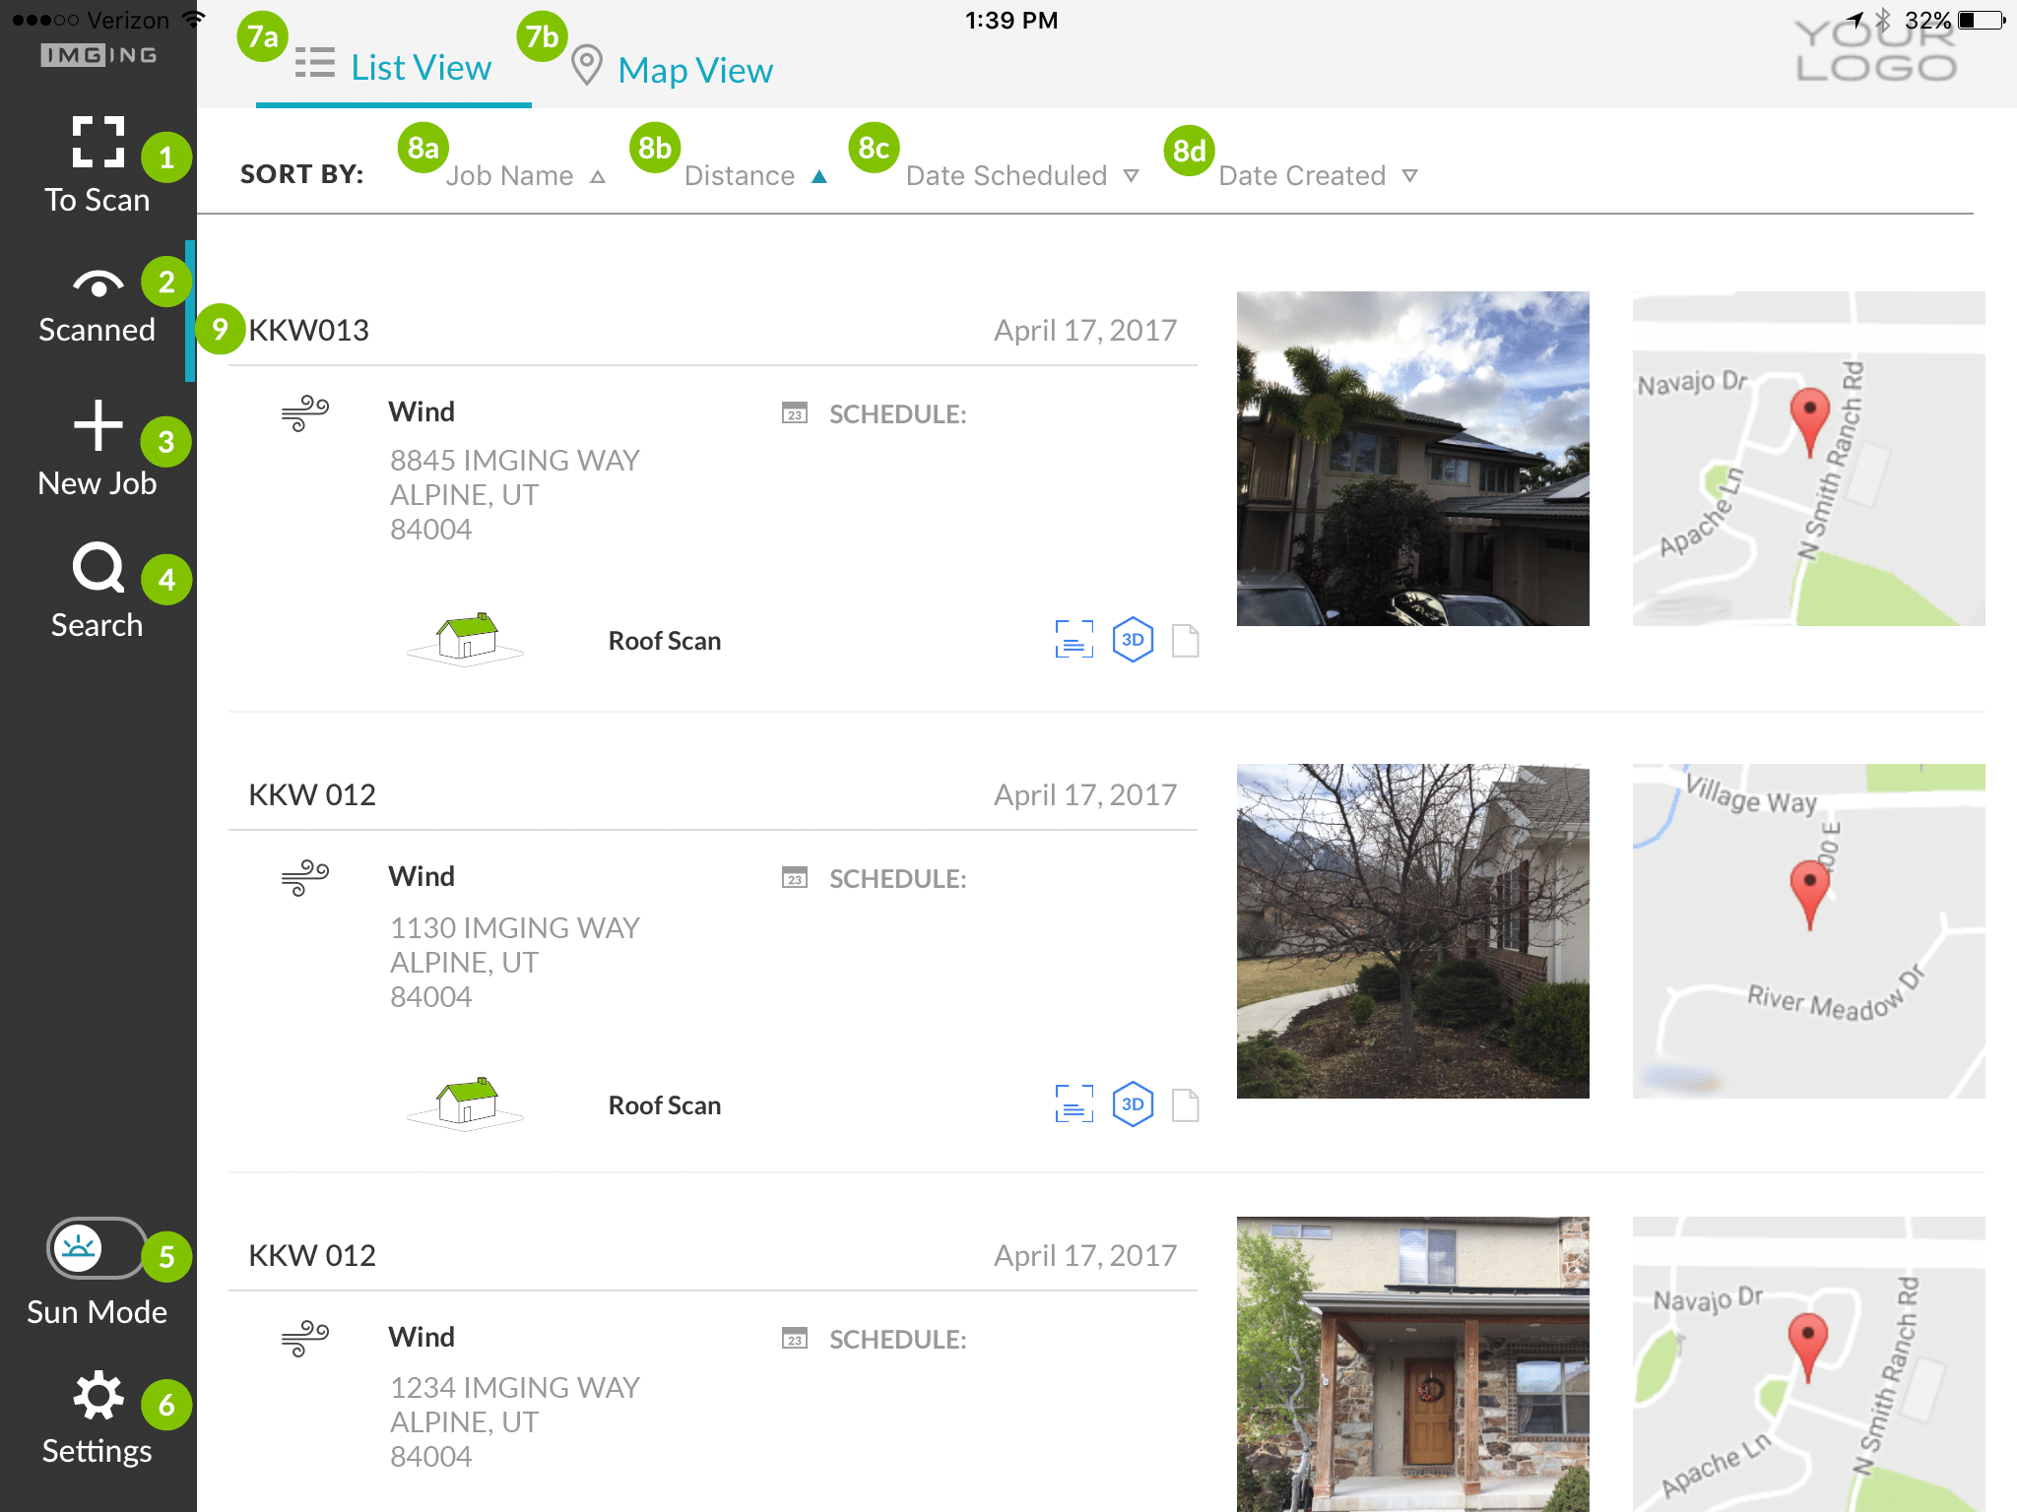
Task: Open the Navajo Dr map thumbnail for KKW013
Action: tap(1808, 459)
